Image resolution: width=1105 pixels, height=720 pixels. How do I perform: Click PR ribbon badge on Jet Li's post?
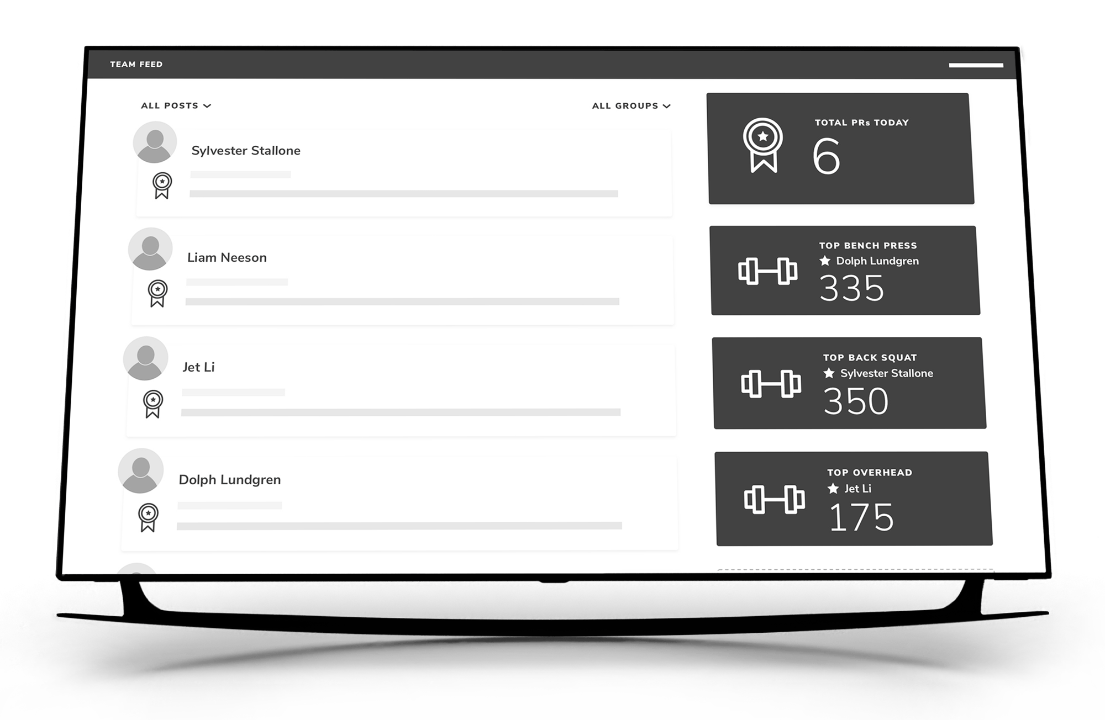pyautogui.click(x=153, y=404)
